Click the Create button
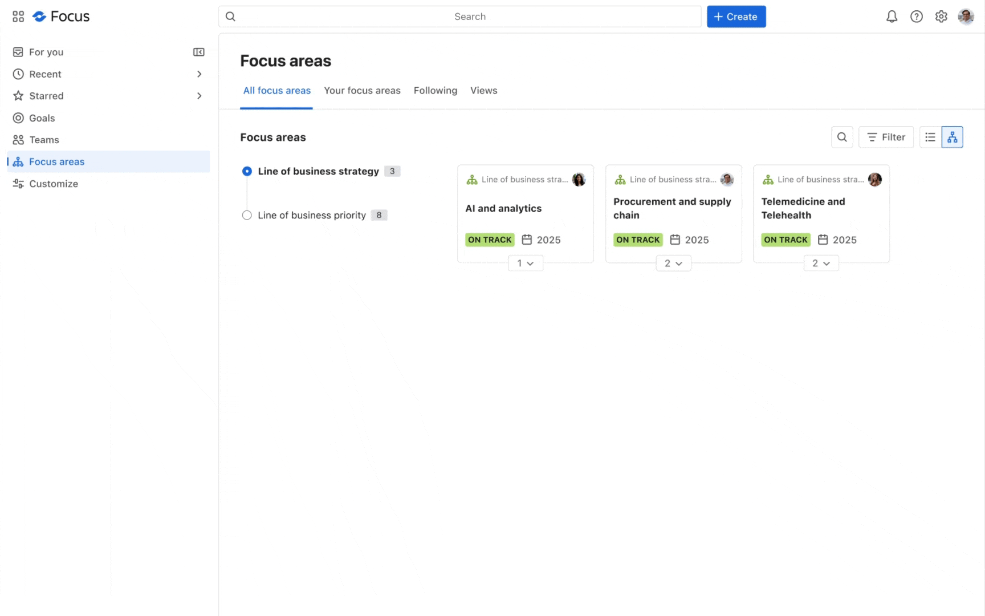Screen dimensions: 985x616 tap(736, 17)
